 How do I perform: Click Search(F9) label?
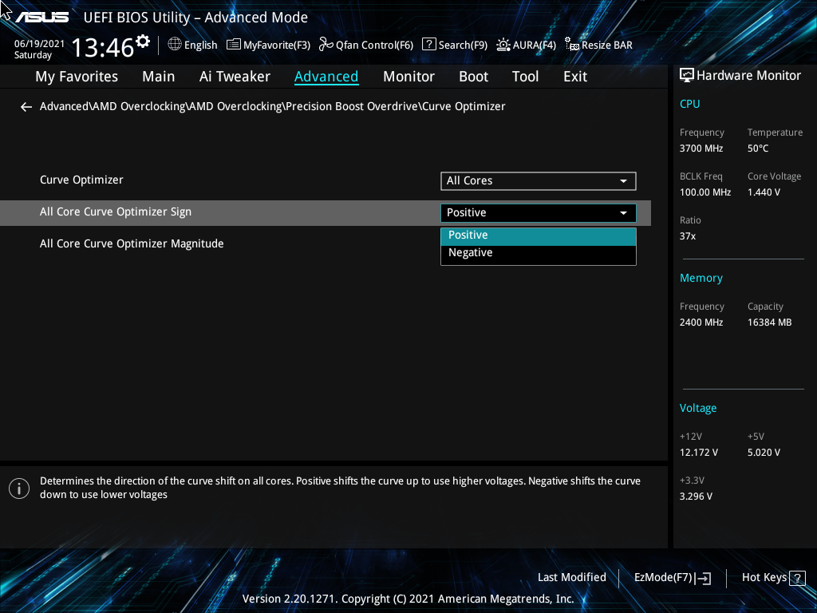pyautogui.click(x=463, y=45)
